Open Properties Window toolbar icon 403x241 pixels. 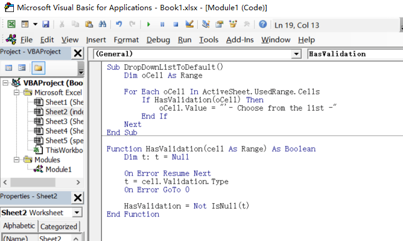pos(219,24)
